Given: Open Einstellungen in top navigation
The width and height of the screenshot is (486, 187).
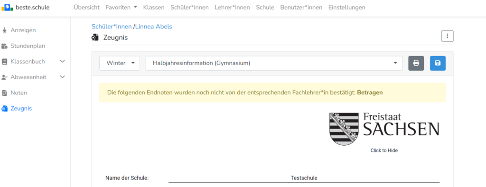Looking at the screenshot, I should (347, 8).
